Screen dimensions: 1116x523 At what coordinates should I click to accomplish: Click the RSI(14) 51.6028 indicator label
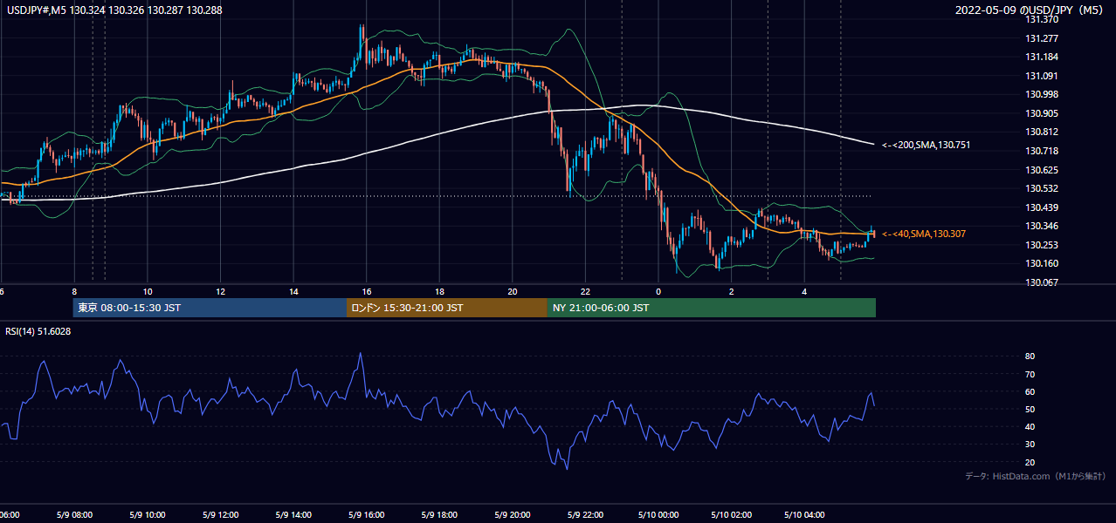tap(38, 331)
